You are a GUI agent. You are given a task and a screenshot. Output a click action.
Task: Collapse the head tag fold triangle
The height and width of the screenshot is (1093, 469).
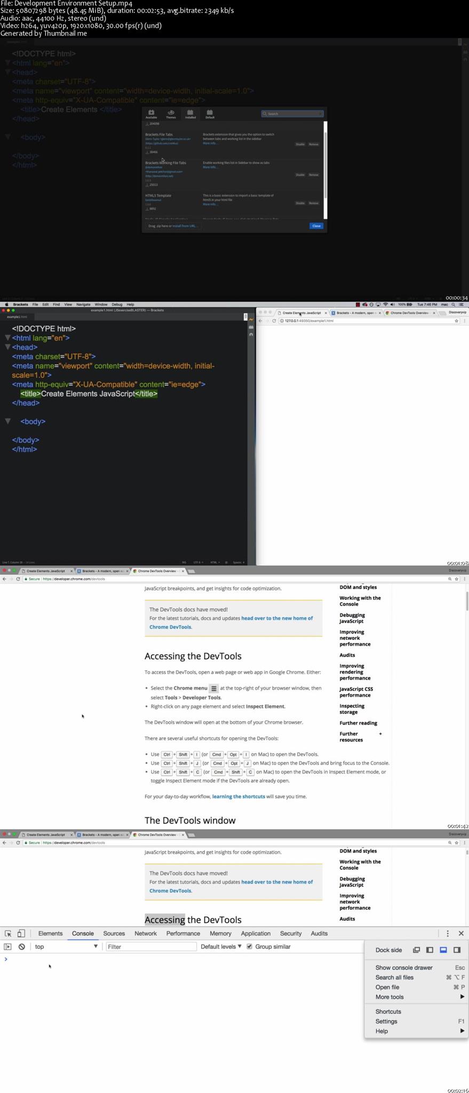[x=7, y=347]
